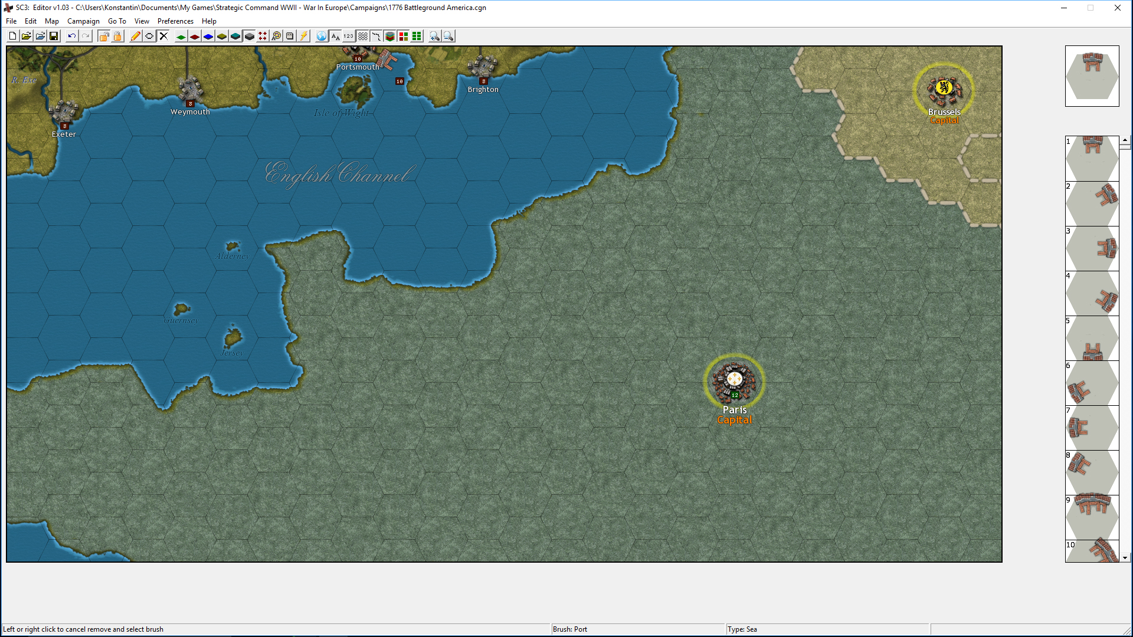The image size is (1133, 637).
Task: Select port brush thumbnail 7
Action: pyautogui.click(x=1092, y=428)
